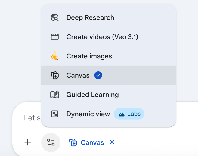Click the Canvas icon in the menu
198x156 pixels.
pos(54,76)
